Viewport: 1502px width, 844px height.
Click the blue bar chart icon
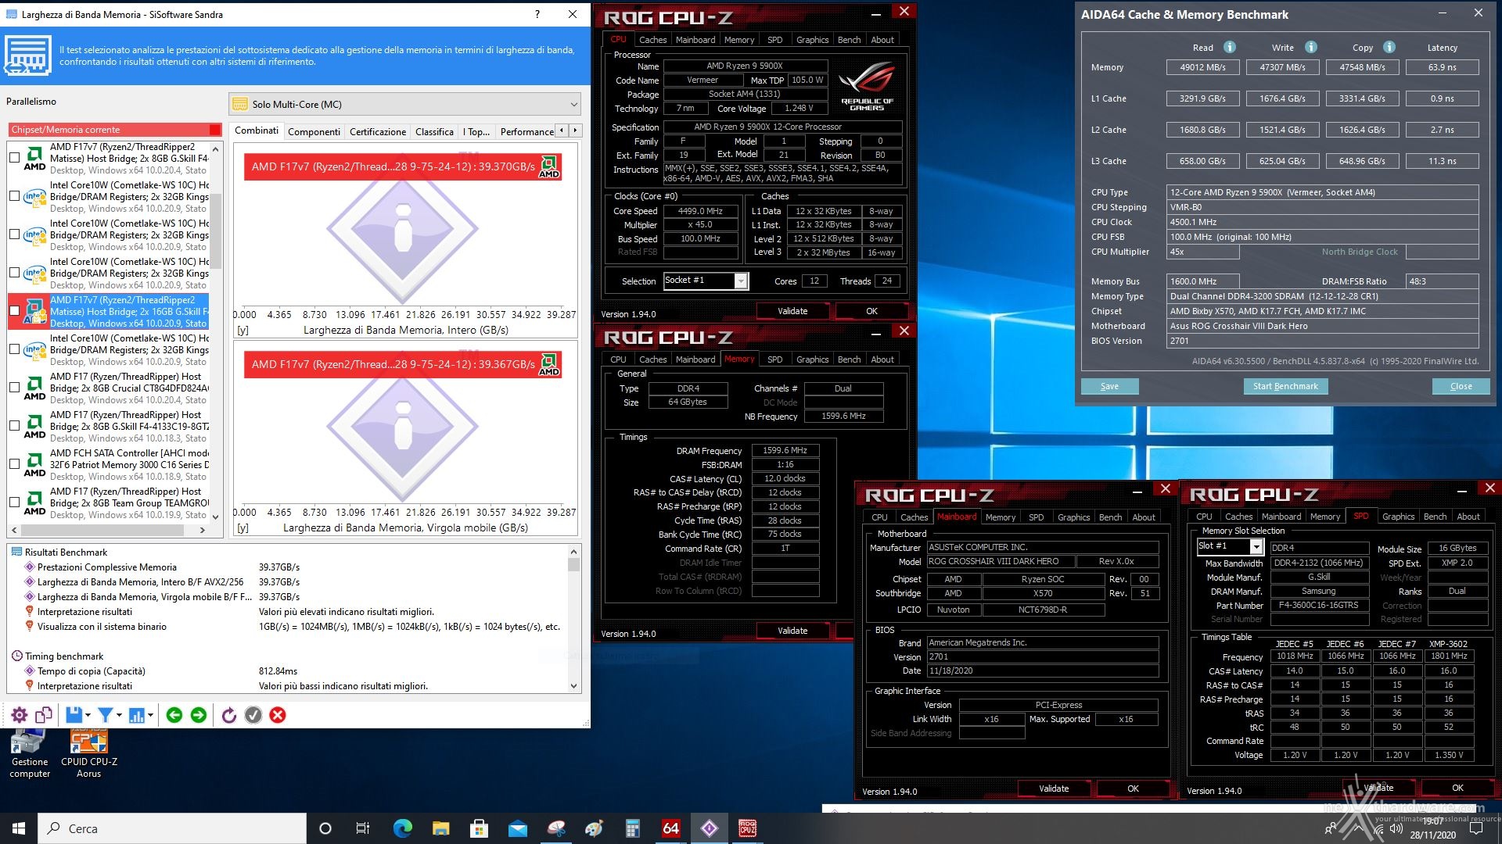point(137,715)
